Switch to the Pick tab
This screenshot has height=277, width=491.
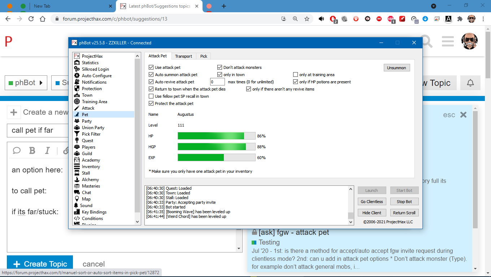click(x=204, y=56)
